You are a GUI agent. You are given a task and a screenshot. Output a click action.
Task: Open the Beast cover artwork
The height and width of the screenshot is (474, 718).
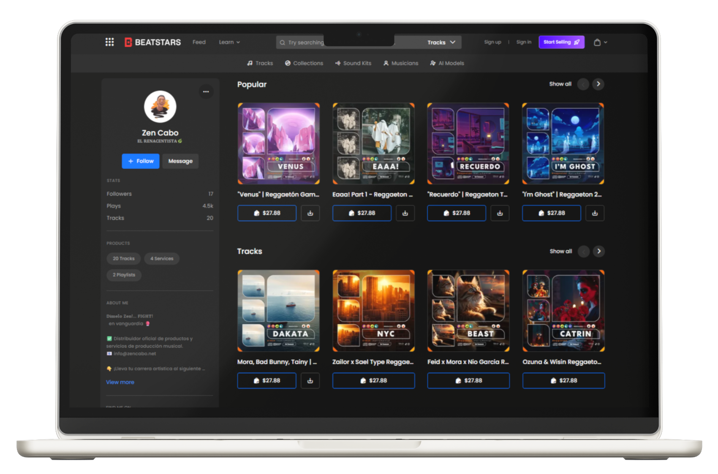[x=468, y=311]
